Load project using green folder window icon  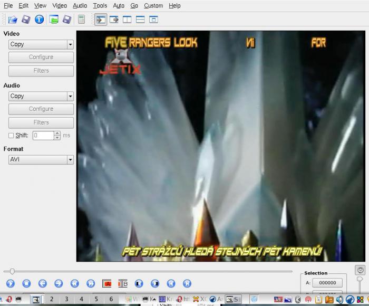tap(54, 20)
